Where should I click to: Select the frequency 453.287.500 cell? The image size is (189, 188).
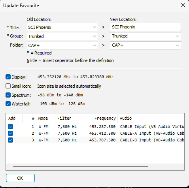pos(102,127)
